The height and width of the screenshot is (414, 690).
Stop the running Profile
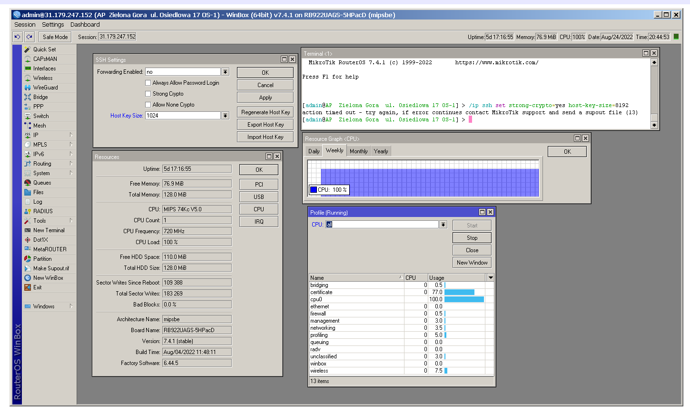[x=472, y=238]
